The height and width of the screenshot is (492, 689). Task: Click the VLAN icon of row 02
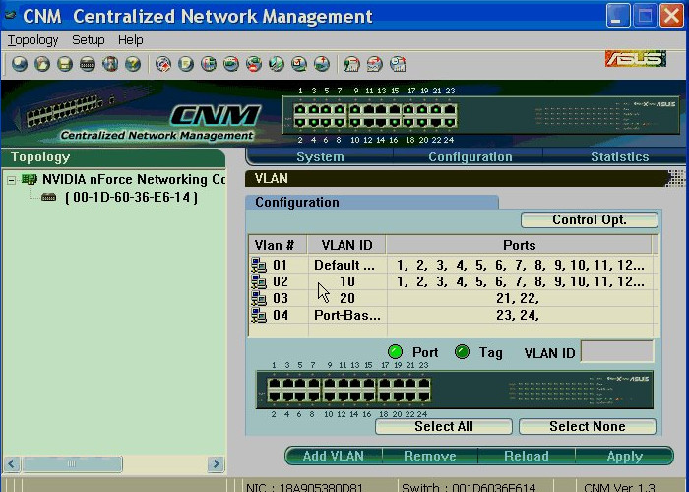pyautogui.click(x=259, y=281)
